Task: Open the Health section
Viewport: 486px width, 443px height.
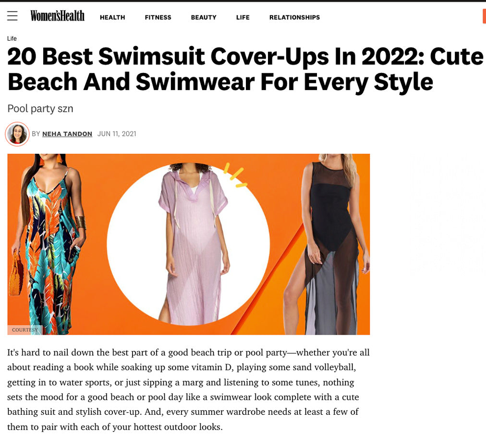Action: coord(112,17)
